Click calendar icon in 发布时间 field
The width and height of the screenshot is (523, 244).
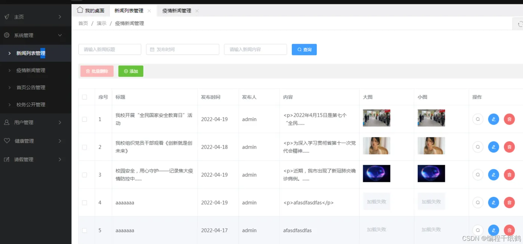[x=152, y=49]
